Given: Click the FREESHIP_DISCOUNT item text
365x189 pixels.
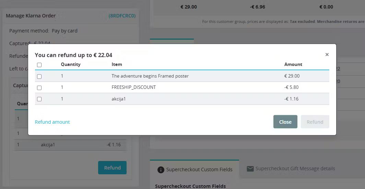Looking at the screenshot, I should (x=134, y=87).
